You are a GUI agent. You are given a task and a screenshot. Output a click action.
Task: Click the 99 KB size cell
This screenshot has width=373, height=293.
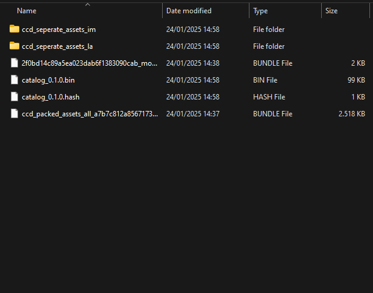[357, 80]
